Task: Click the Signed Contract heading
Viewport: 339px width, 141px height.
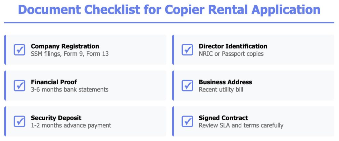Action: [x=223, y=118]
